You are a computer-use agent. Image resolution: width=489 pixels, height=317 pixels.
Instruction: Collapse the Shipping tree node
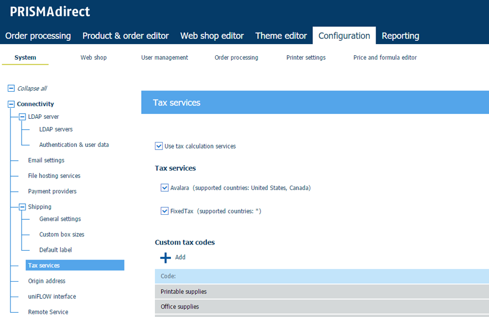coord(22,207)
